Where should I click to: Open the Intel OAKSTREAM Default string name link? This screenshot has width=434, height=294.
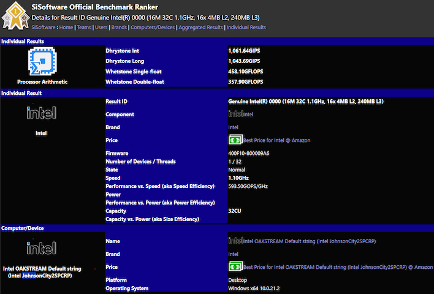(x=309, y=241)
